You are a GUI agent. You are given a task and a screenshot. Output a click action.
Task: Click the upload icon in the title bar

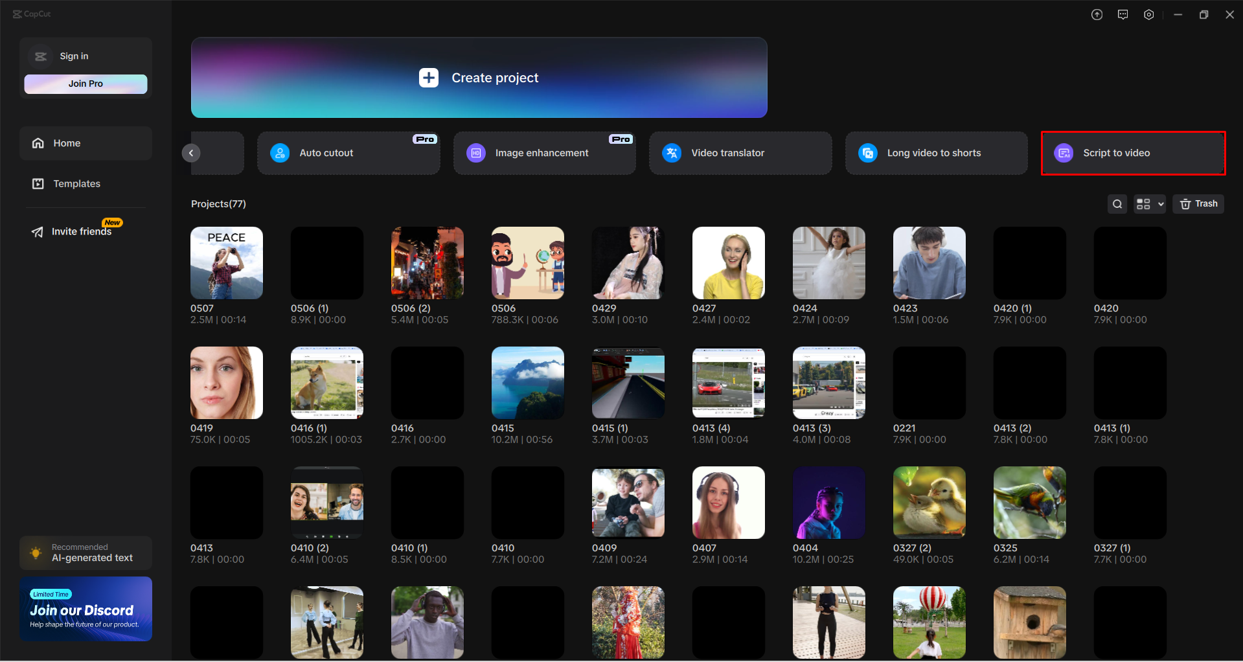(x=1097, y=14)
